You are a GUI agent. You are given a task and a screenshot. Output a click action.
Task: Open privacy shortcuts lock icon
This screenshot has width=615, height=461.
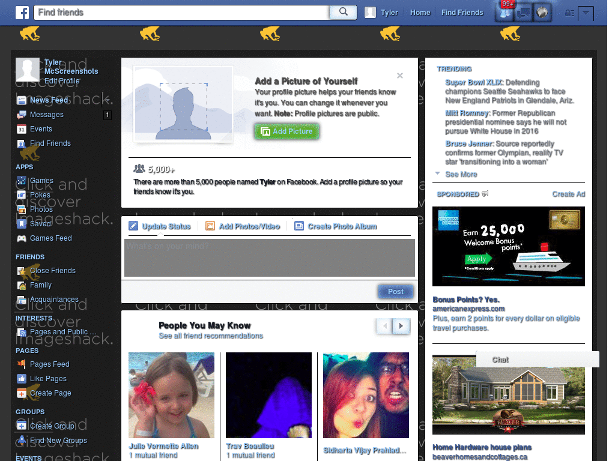pyautogui.click(x=569, y=13)
